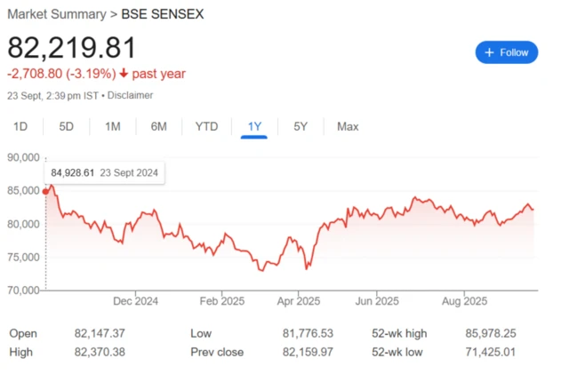Open the 5Y chart range
Viewport: 569px width, 374px height.
point(301,127)
